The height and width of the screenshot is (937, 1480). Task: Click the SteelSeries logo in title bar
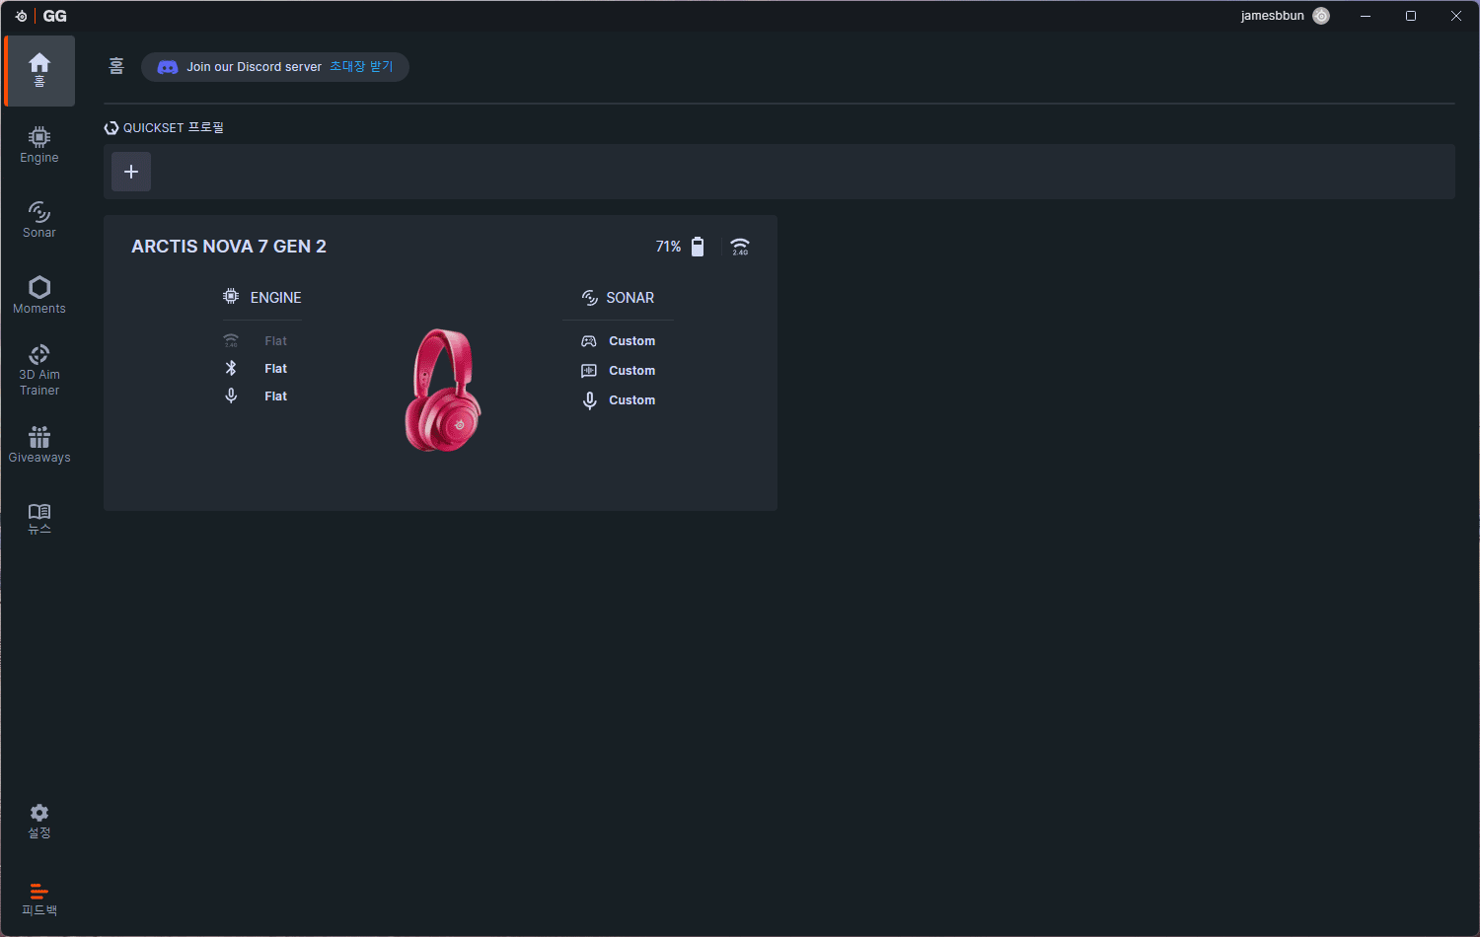coord(21,16)
